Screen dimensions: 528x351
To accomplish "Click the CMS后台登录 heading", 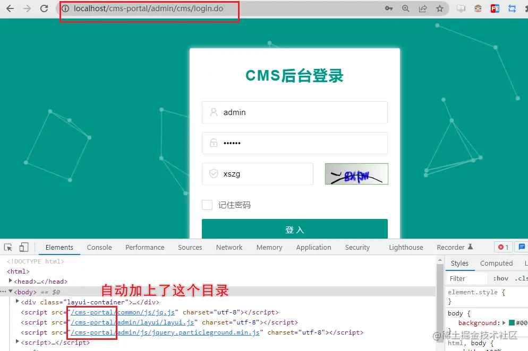I will point(294,76).
